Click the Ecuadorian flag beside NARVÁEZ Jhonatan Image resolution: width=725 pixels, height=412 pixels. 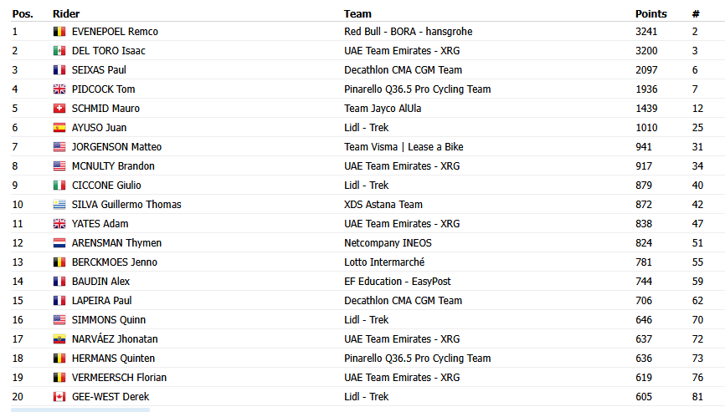59,339
